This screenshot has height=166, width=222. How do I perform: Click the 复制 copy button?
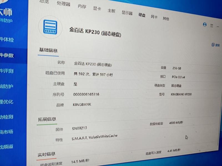[216, 45]
